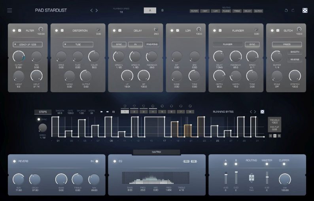Click the Flanger Sync button
The width and height of the screenshot is (314, 201).
point(252,44)
